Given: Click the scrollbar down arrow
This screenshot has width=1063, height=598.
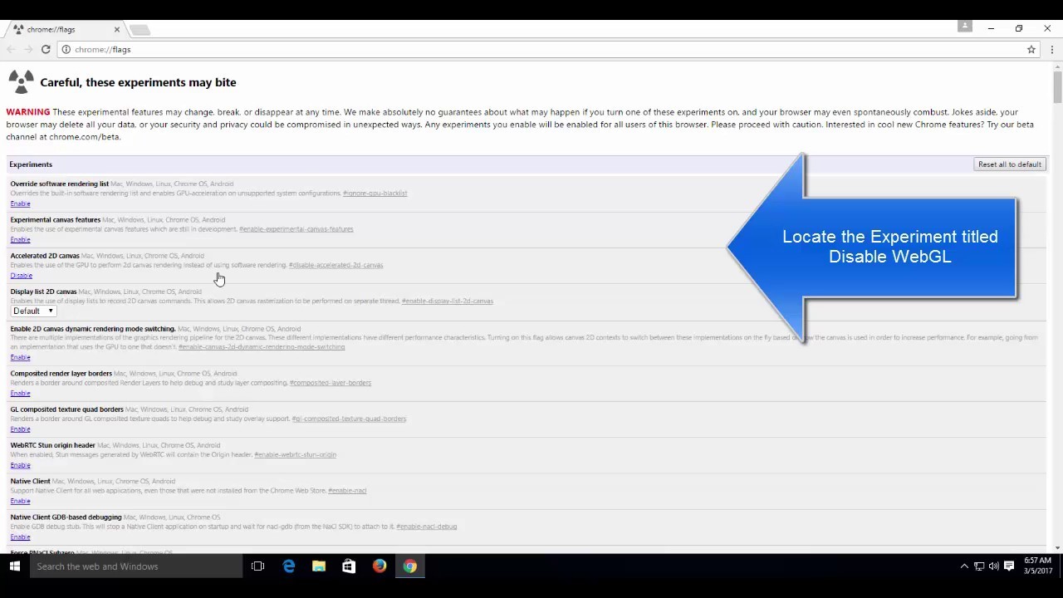Looking at the screenshot, I should pyautogui.click(x=1057, y=547).
